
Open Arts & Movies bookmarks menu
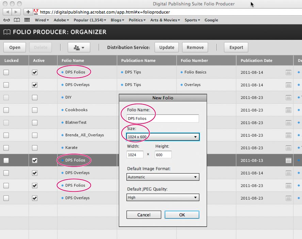pyautogui.click(x=165, y=20)
